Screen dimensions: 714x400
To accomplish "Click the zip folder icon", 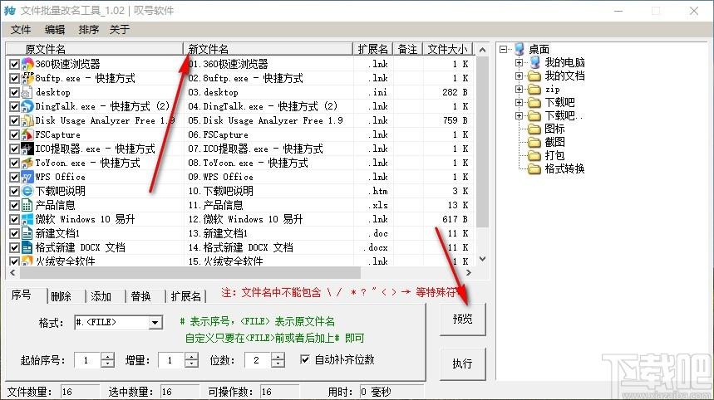I will (x=534, y=89).
